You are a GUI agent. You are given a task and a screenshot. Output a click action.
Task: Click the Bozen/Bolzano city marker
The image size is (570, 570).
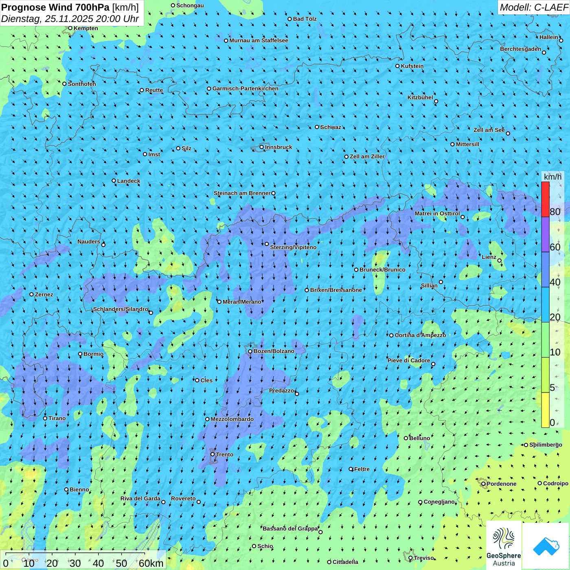[x=250, y=351]
